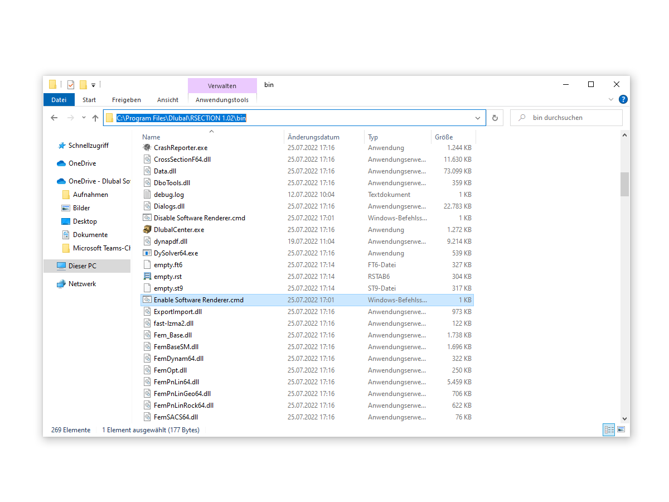Select the fast-lzma2.dll file
Viewport: 669px width, 502px height.
pyautogui.click(x=307, y=324)
